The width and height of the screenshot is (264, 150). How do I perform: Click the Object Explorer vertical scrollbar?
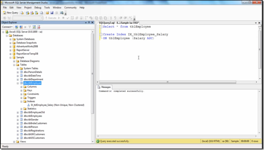(92, 73)
